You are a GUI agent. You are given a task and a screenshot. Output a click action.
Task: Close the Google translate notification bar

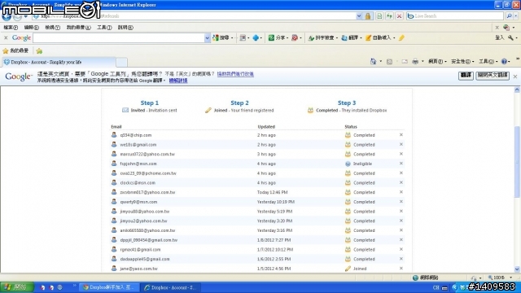515,77
